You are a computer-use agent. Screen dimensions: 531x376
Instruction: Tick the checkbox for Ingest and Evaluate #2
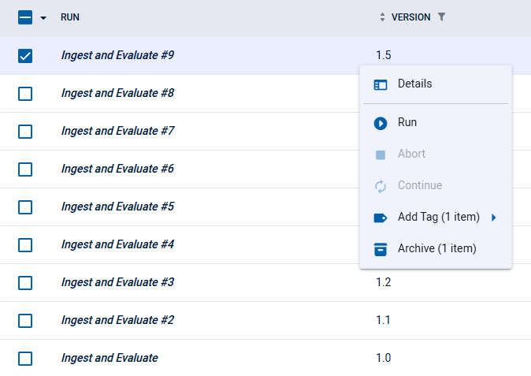[25, 321]
